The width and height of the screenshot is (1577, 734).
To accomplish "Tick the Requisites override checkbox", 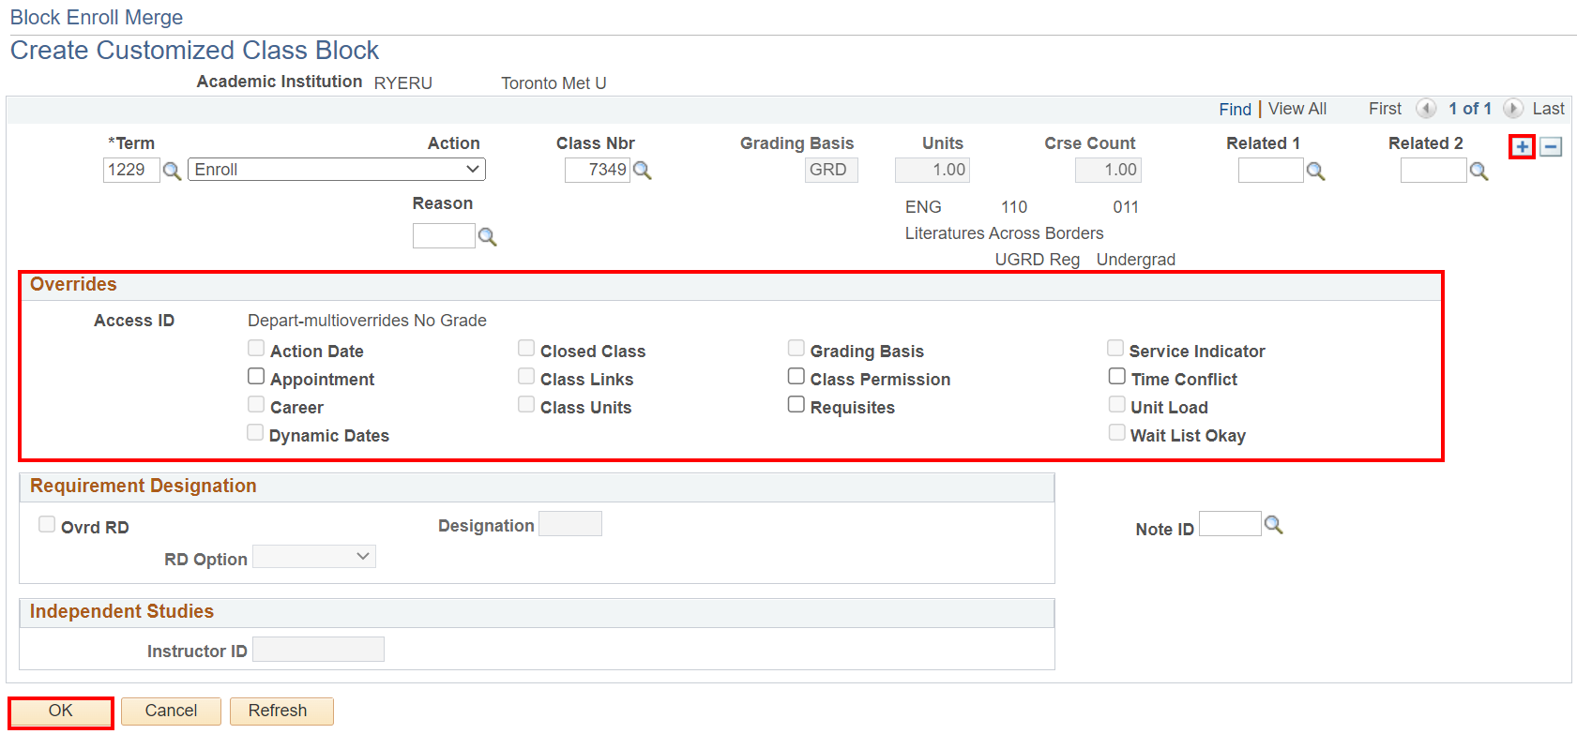I will point(796,405).
